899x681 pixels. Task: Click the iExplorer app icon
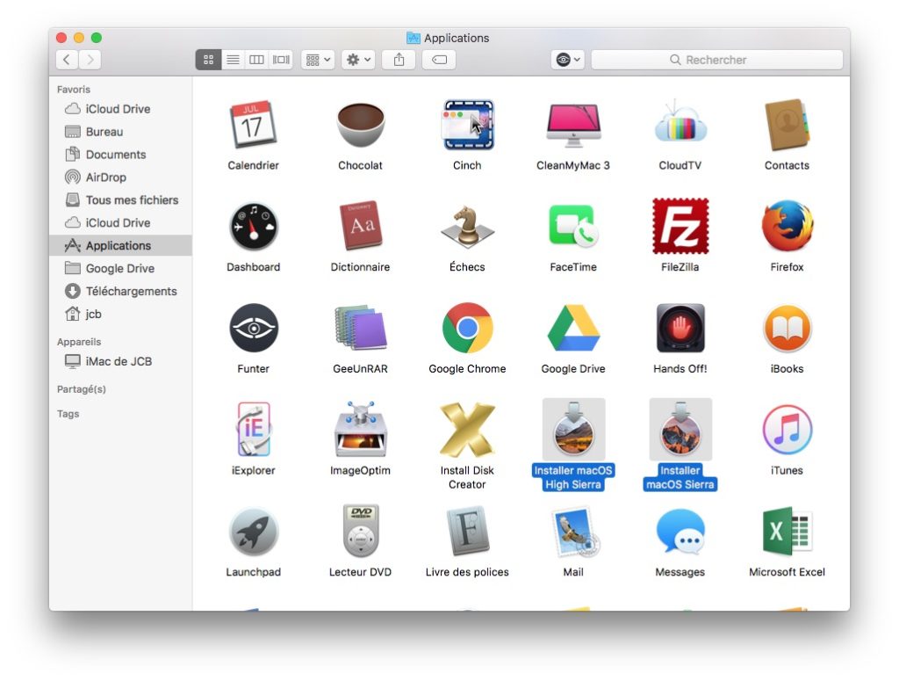(254, 429)
